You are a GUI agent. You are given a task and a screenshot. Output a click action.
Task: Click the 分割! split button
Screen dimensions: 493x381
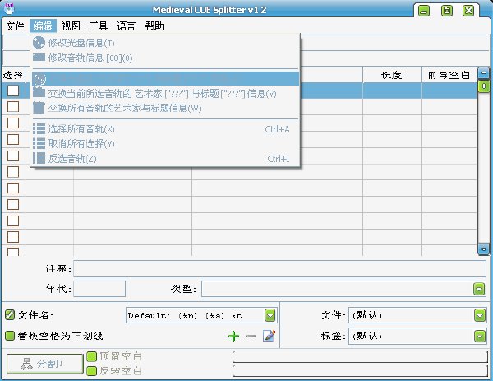[44, 365]
